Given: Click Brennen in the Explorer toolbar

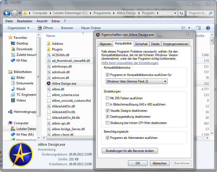Looking at the screenshot, I should (x=67, y=28).
